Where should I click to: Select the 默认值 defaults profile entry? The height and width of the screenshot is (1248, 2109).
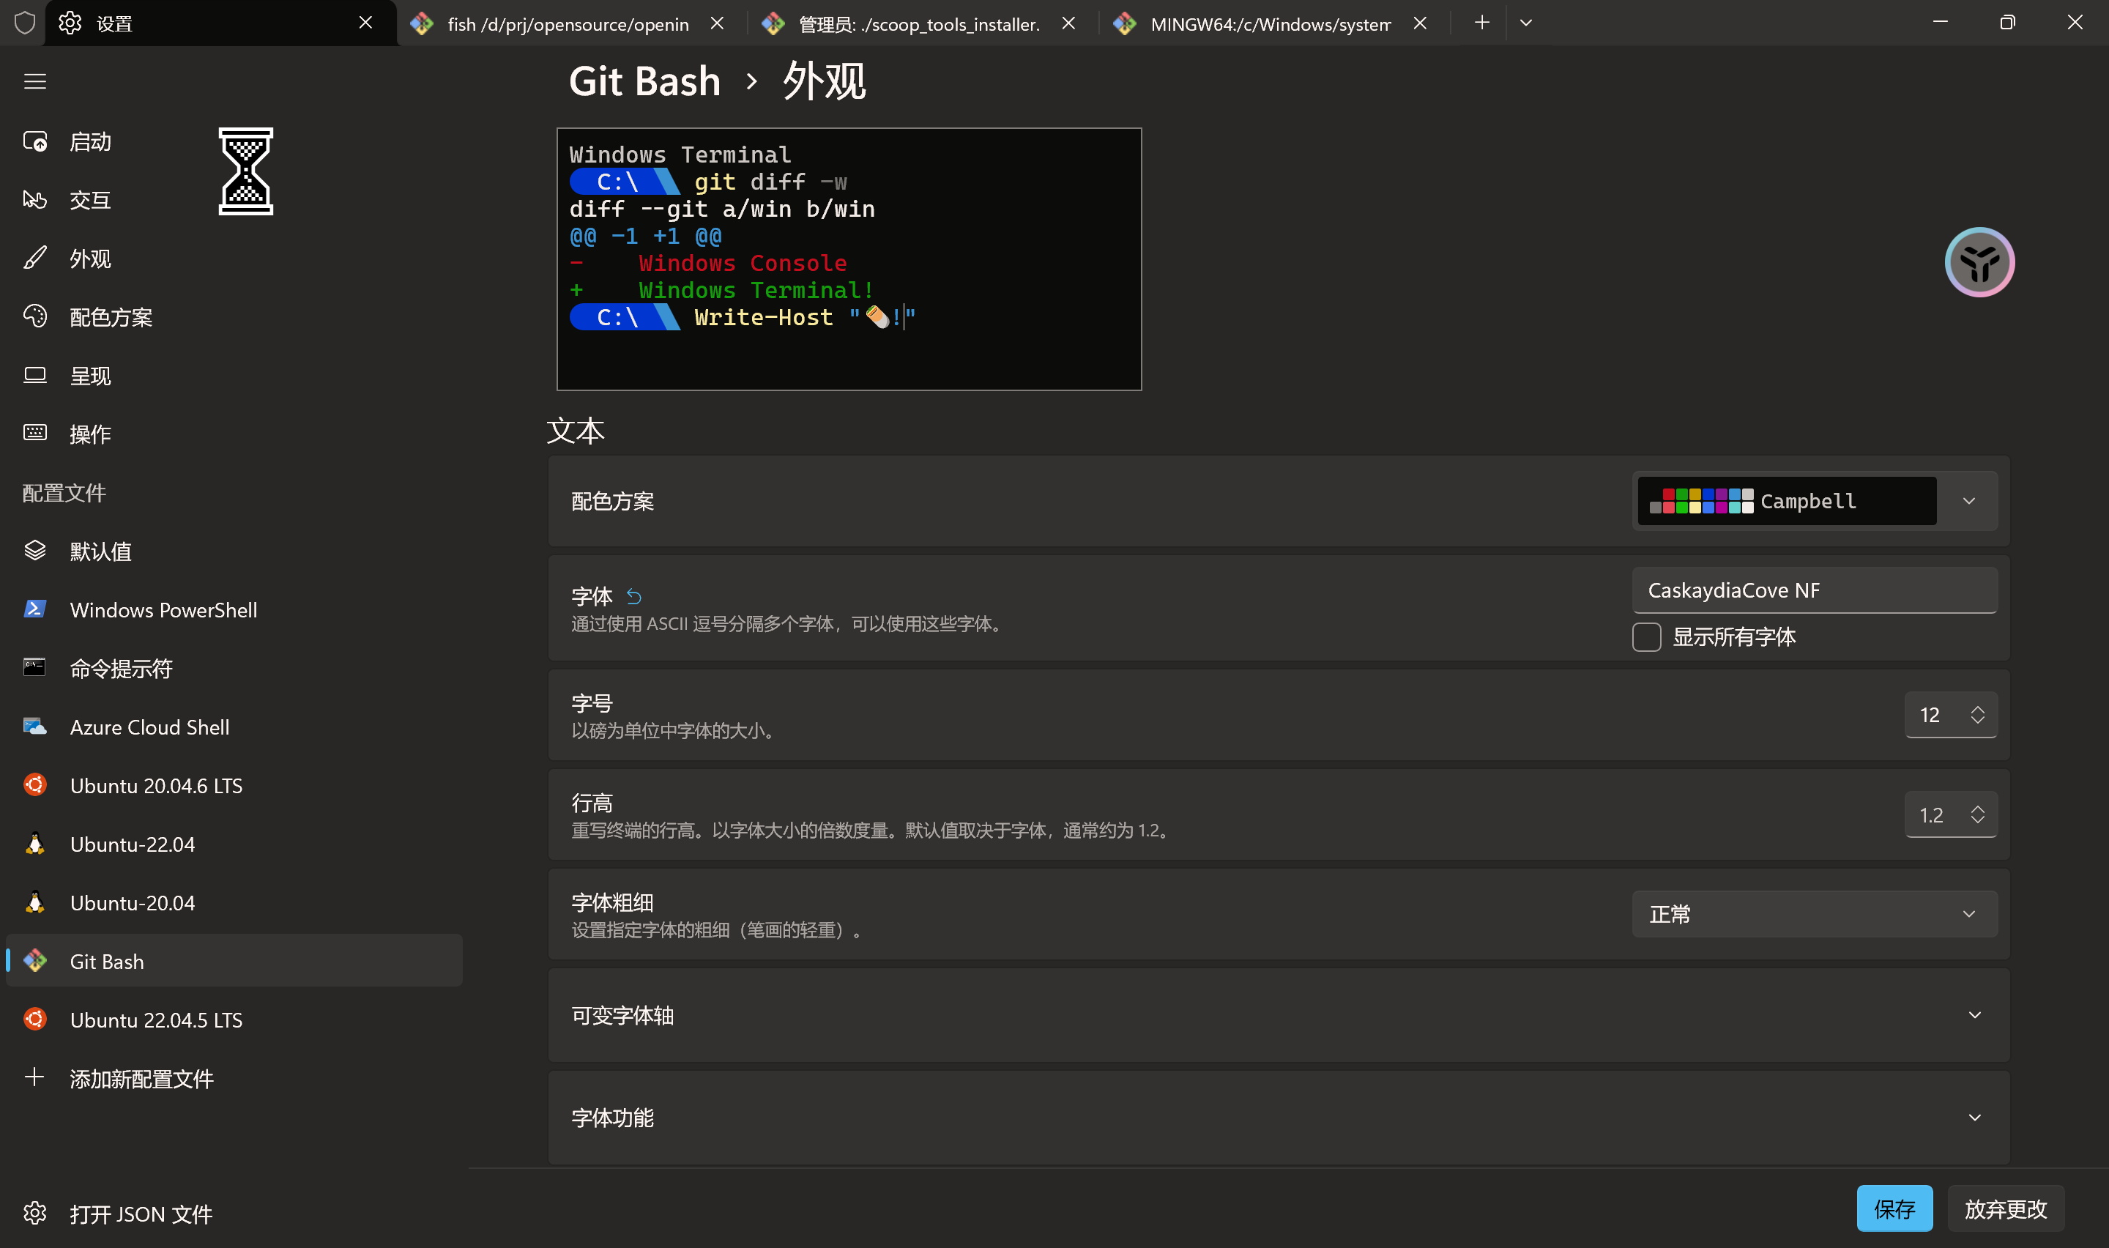tap(234, 551)
